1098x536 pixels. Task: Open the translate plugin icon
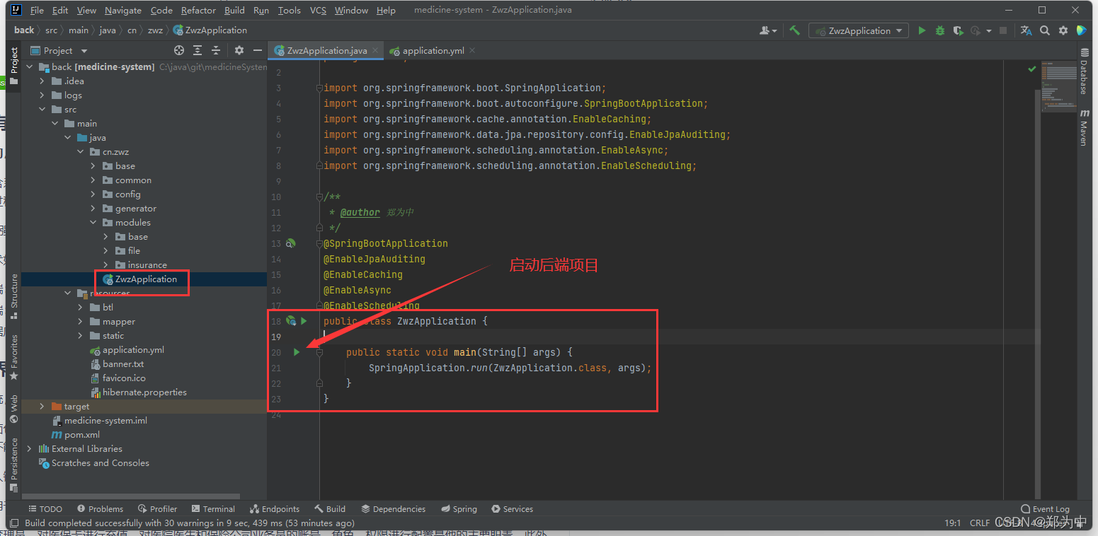(1026, 30)
